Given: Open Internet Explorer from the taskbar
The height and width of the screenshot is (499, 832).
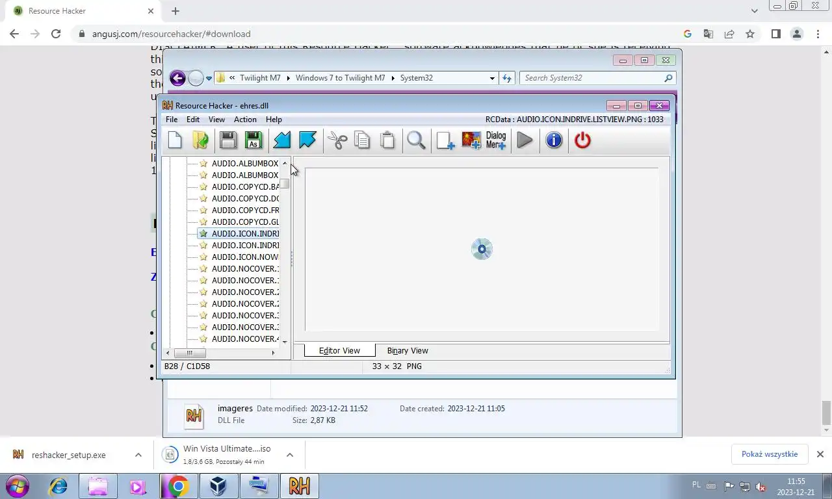Looking at the screenshot, I should coord(58,486).
